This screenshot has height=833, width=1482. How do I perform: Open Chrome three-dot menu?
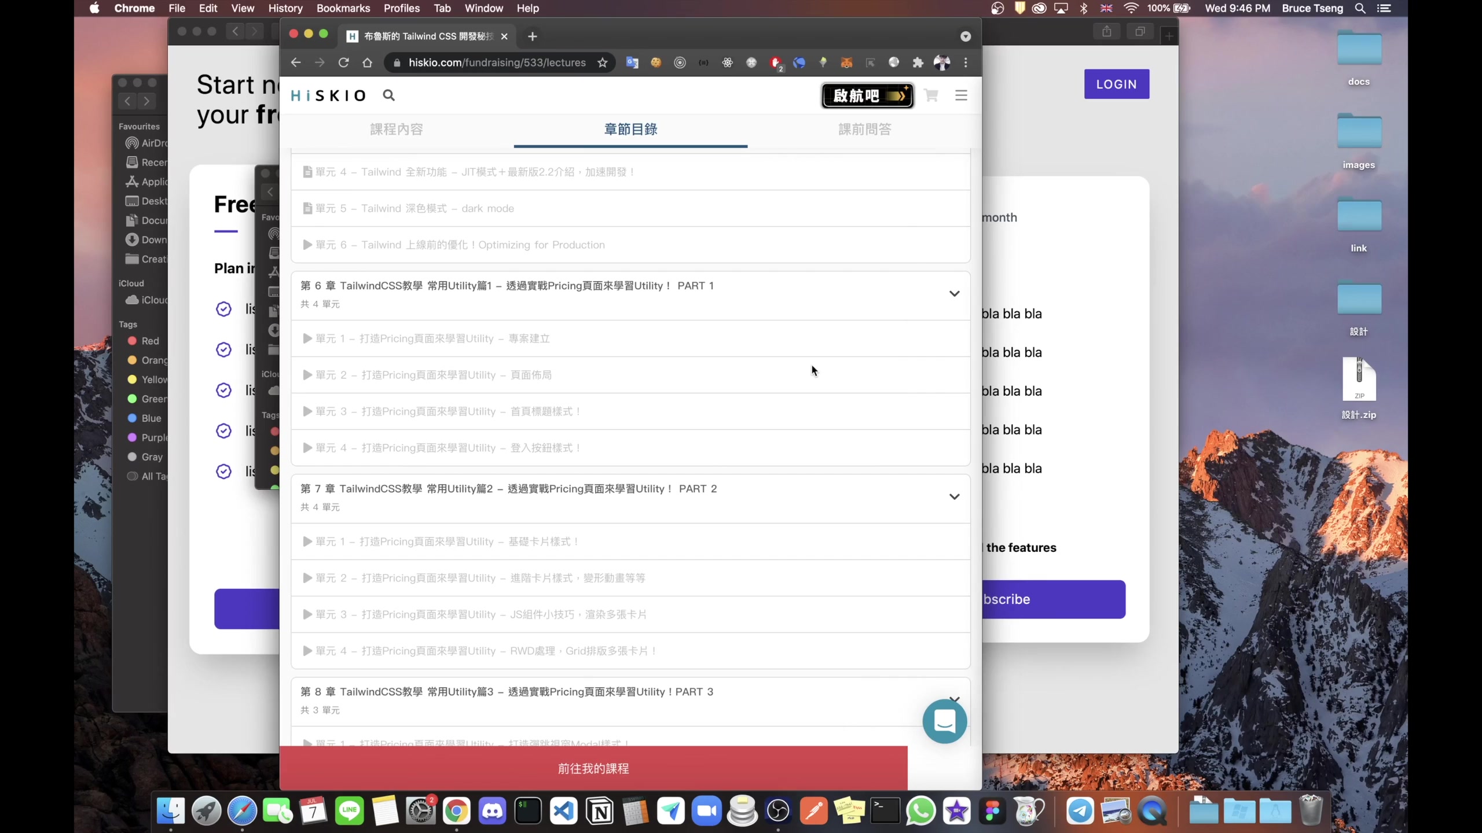pyautogui.click(x=966, y=62)
